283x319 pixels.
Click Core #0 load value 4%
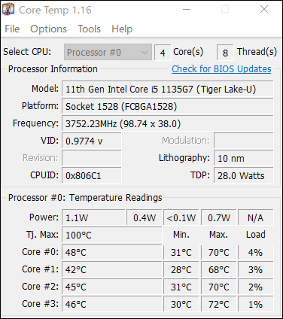click(256, 252)
